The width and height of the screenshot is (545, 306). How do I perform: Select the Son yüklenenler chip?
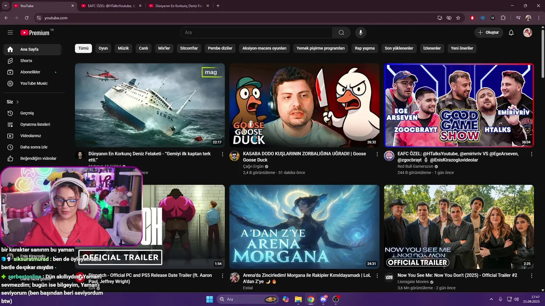click(x=399, y=48)
